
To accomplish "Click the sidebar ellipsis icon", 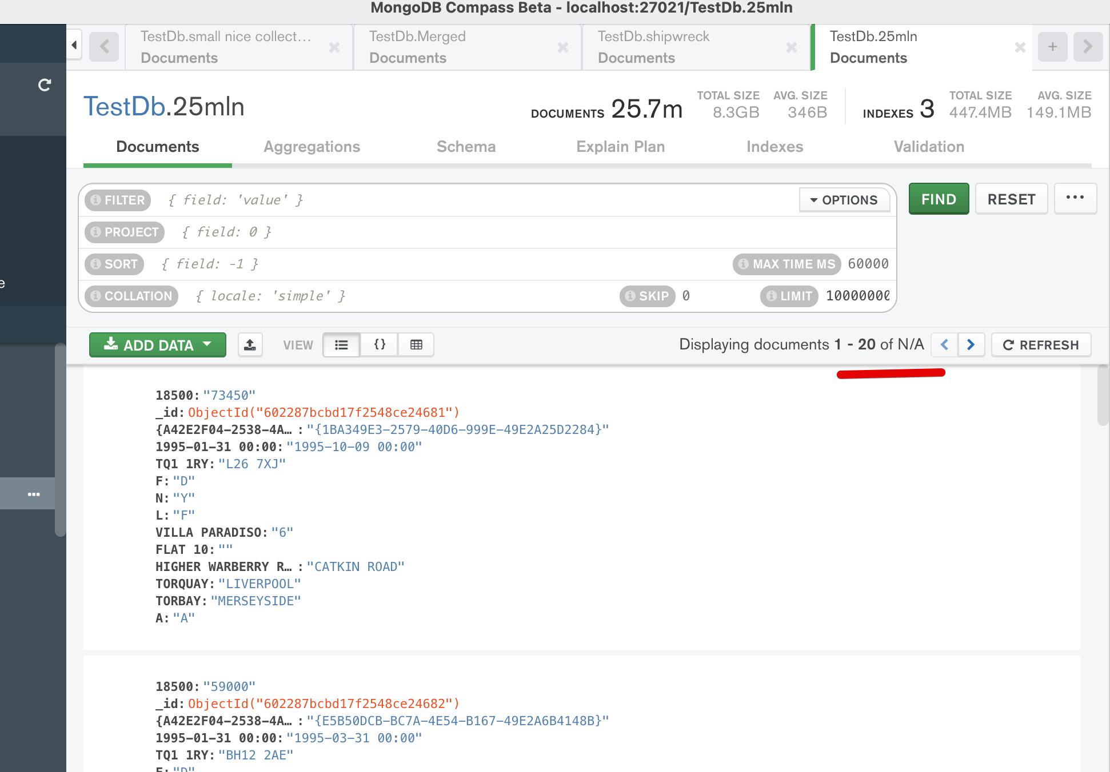I will click(x=34, y=494).
